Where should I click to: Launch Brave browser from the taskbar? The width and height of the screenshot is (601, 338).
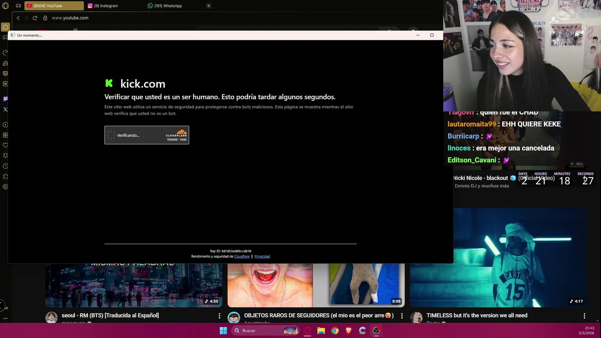click(x=348, y=330)
